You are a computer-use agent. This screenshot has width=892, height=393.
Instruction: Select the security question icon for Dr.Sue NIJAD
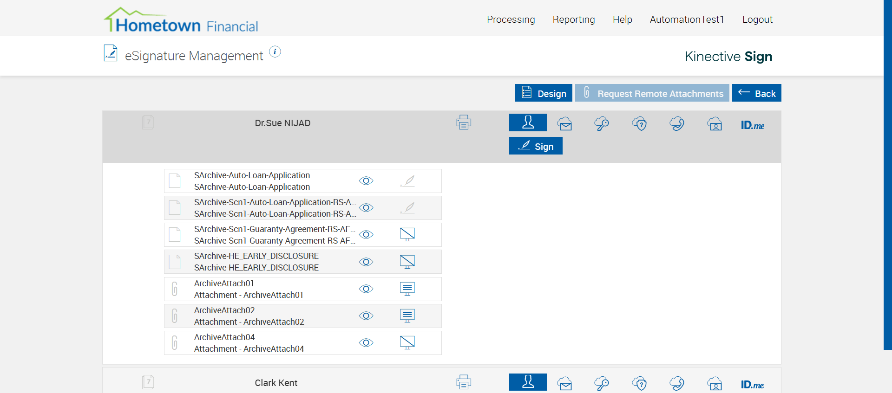[639, 124]
